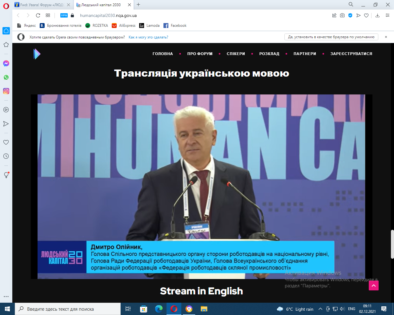Open the Speed Dial grid icon
394x315 pixels.
pos(48,15)
